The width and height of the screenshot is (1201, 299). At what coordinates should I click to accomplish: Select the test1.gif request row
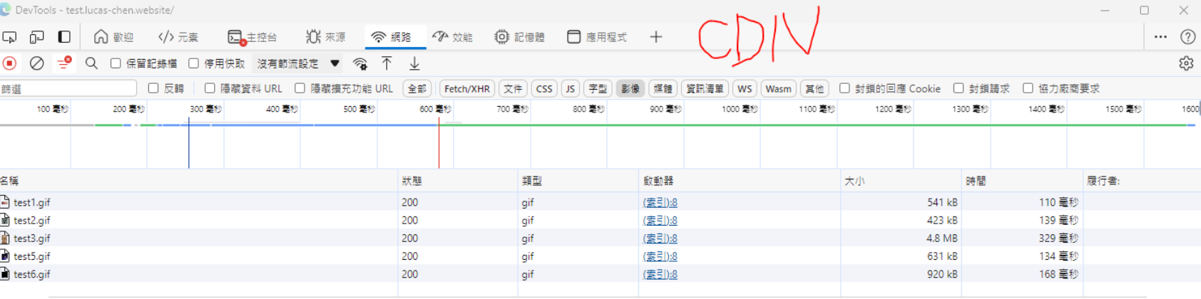pyautogui.click(x=600, y=202)
